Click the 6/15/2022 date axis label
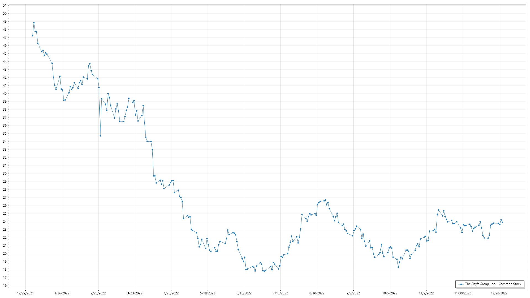The image size is (530, 298). [x=244, y=293]
